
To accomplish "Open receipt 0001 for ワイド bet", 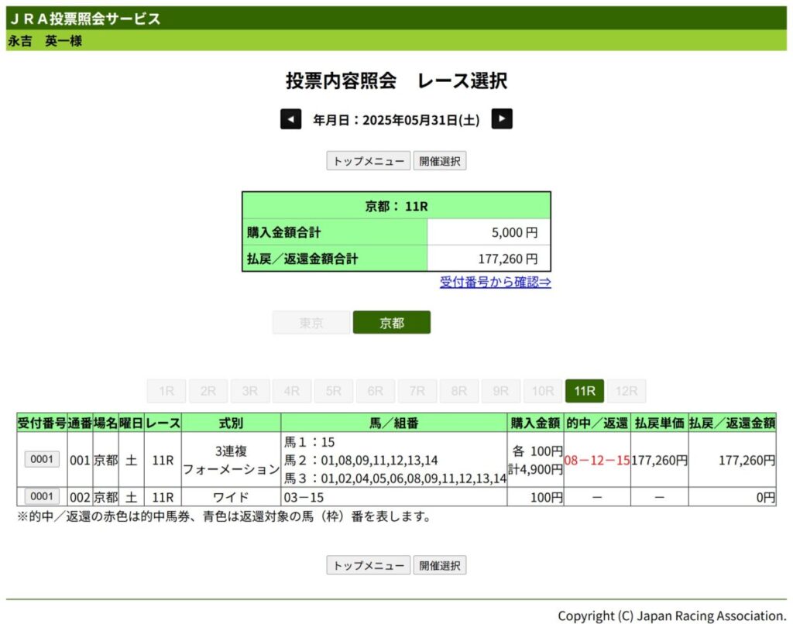I will tap(42, 496).
